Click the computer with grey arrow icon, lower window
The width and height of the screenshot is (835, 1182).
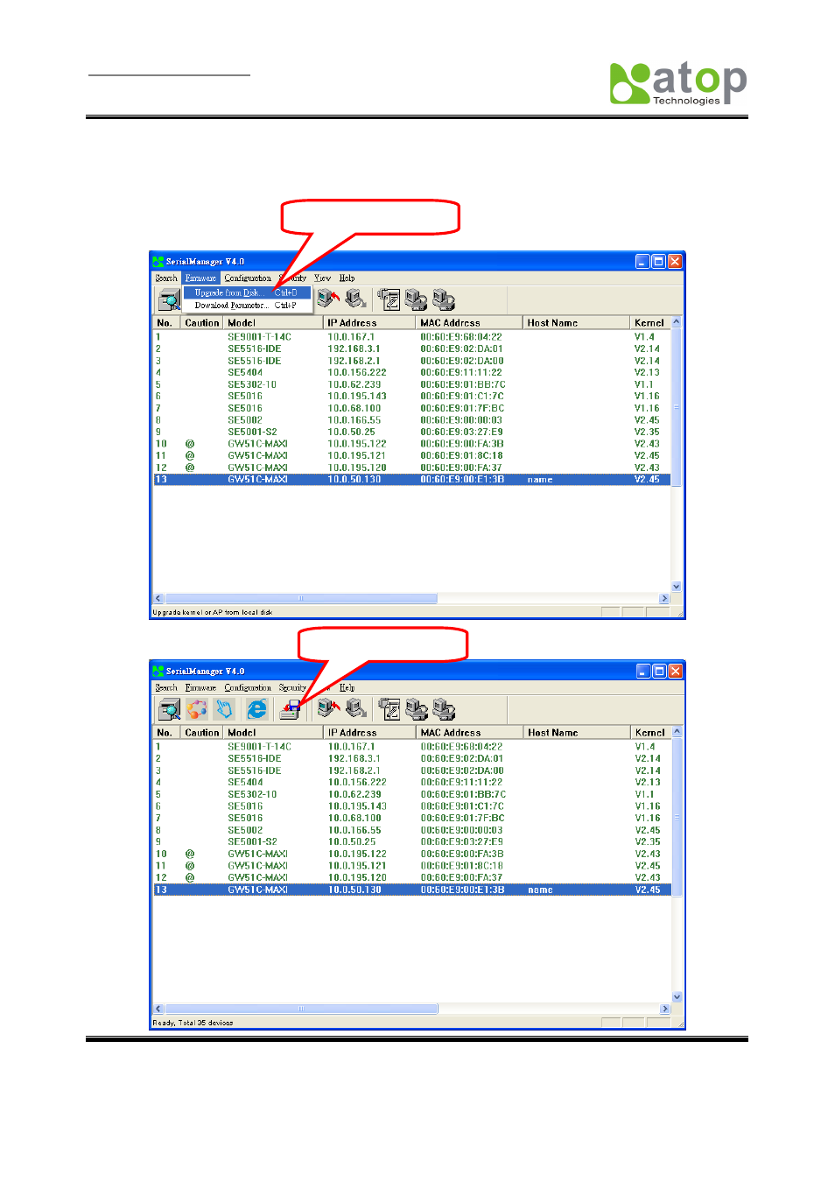tap(355, 708)
